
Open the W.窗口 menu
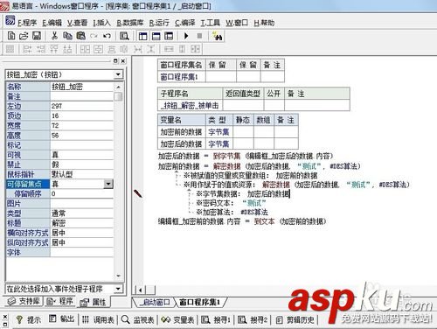point(237,23)
